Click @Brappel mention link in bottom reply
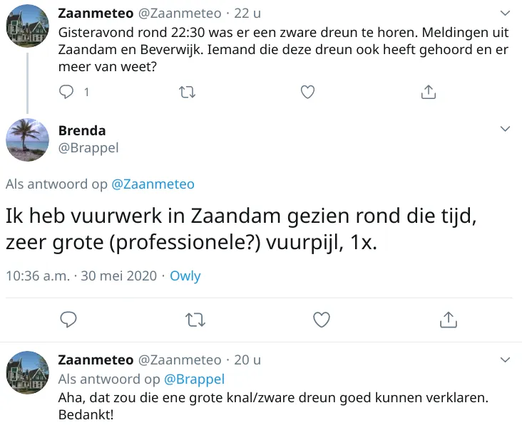 point(195,379)
